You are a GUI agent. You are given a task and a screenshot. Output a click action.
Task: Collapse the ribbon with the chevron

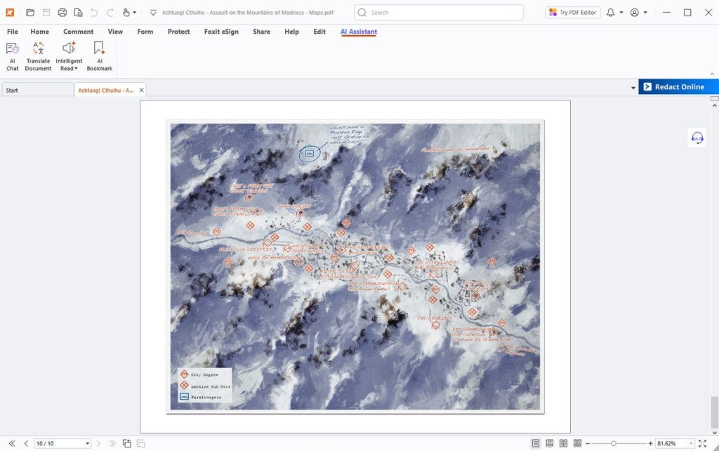pos(712,74)
